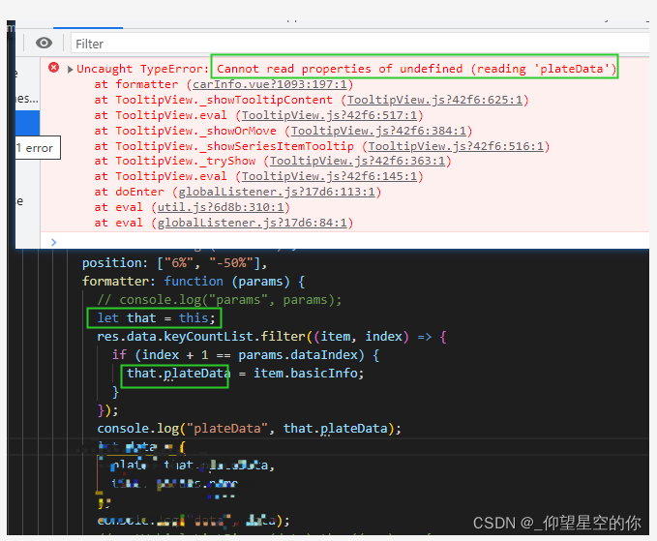Expand the Uncaught TypeError stack trace arrow
The width and height of the screenshot is (657, 541).
tap(71, 69)
